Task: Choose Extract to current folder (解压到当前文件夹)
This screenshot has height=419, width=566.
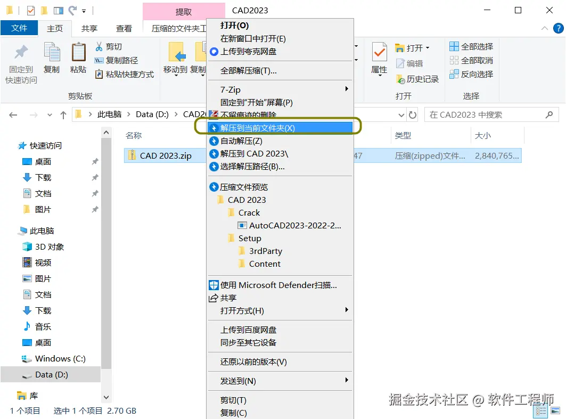Action: (280, 128)
